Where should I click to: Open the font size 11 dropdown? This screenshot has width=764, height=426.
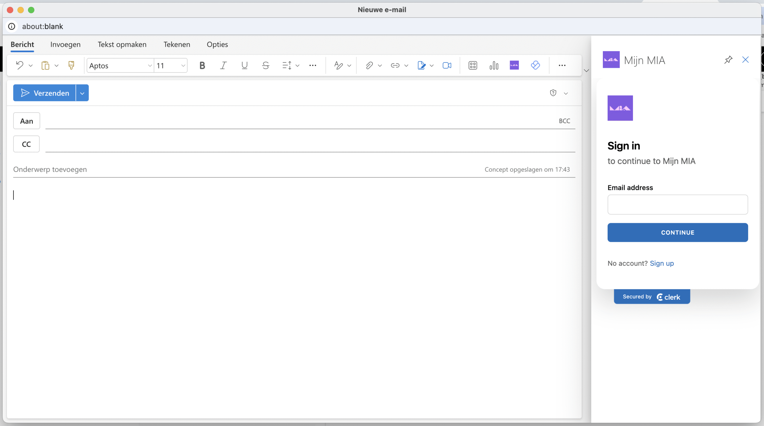[x=171, y=66]
